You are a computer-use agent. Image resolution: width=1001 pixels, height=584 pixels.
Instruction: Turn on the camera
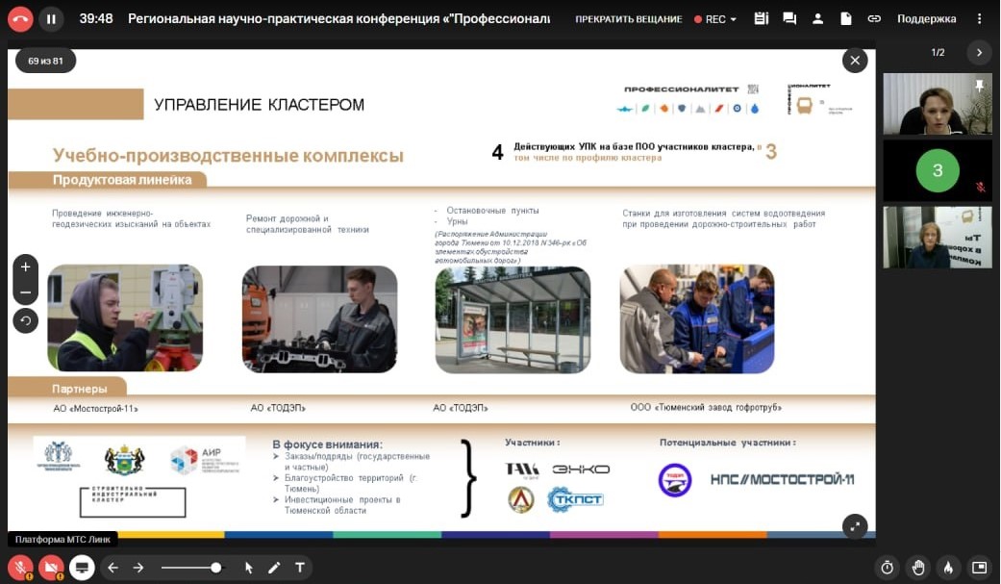(x=51, y=568)
